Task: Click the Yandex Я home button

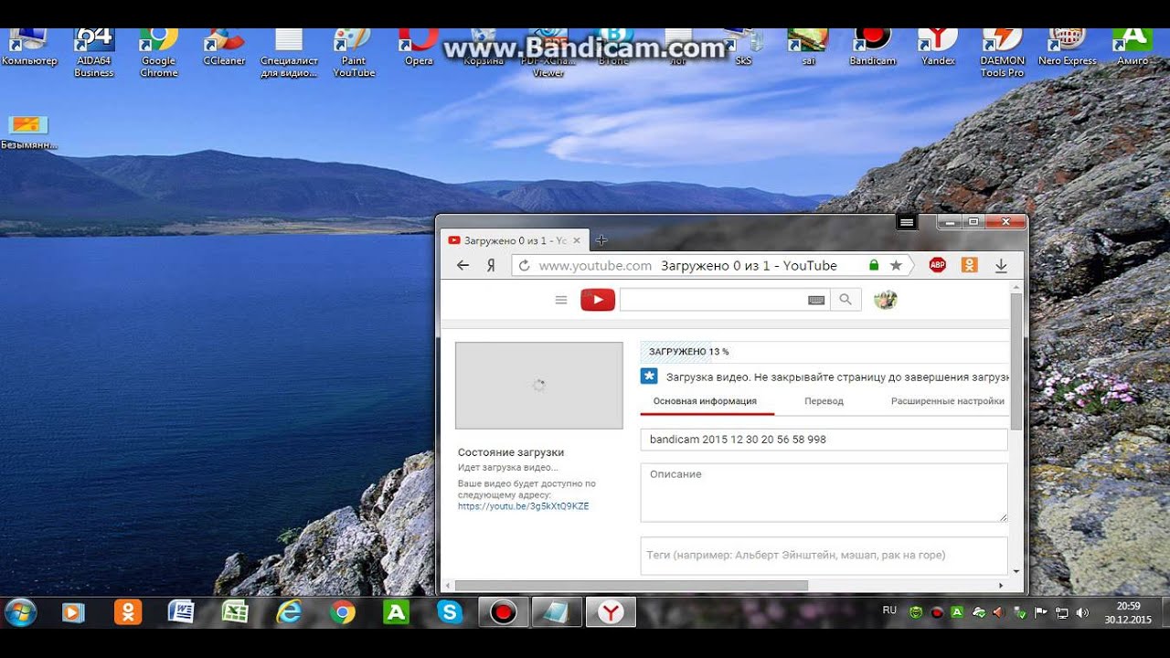Action: (x=491, y=265)
